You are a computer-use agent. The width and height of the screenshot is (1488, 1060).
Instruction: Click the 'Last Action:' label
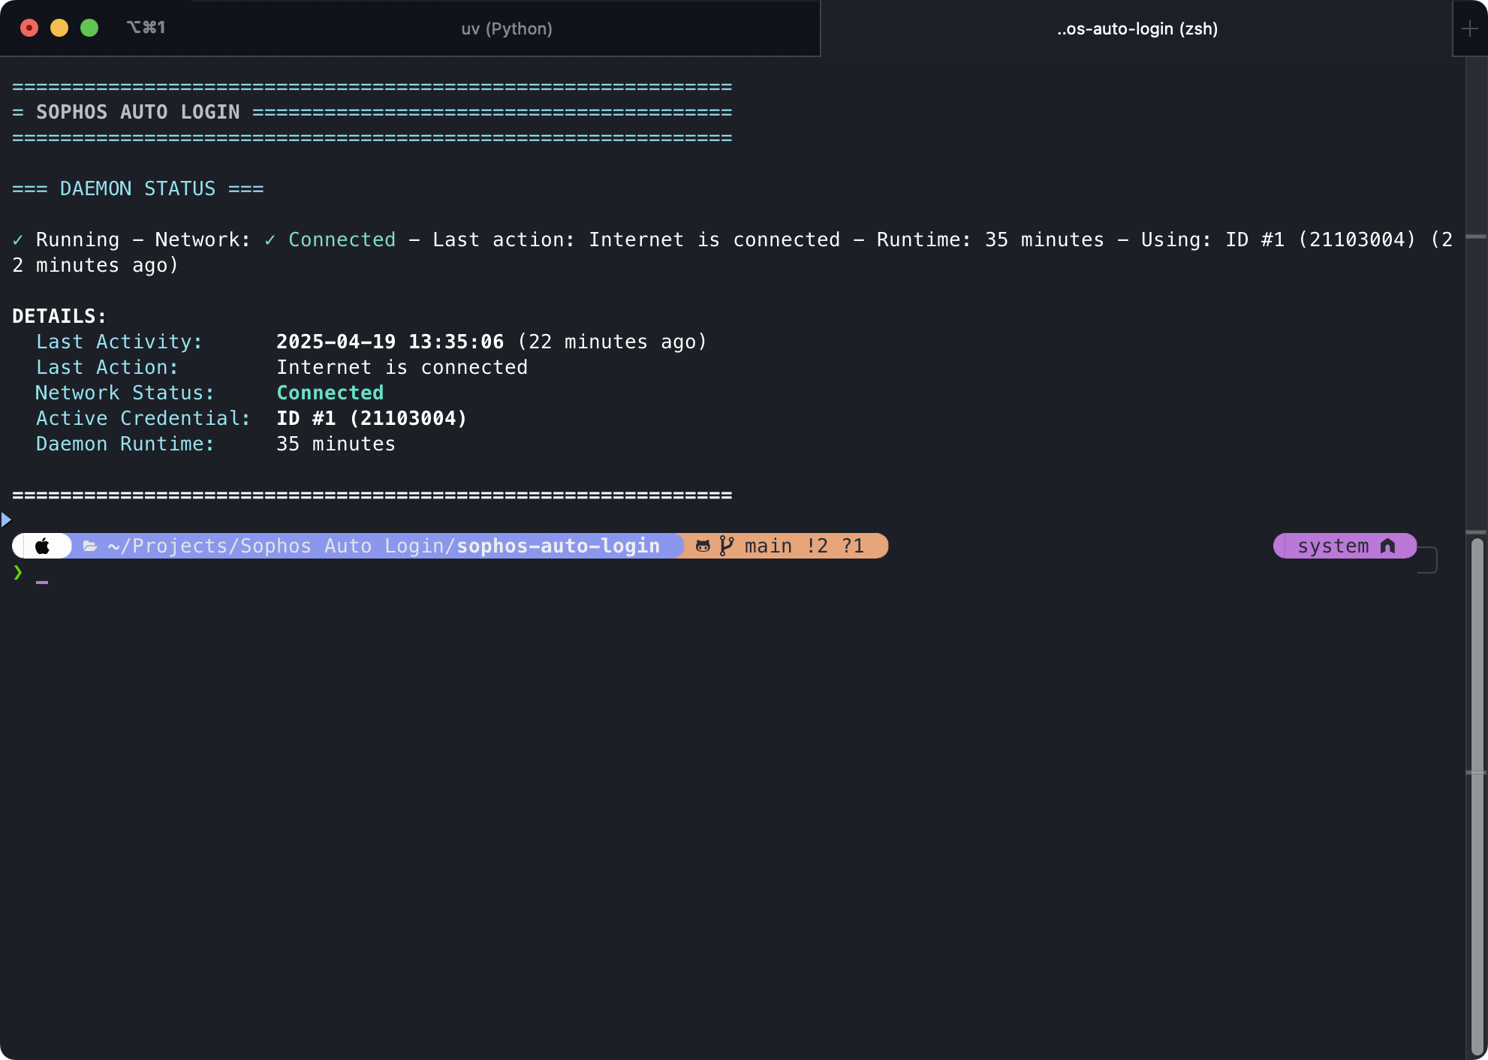click(x=107, y=367)
